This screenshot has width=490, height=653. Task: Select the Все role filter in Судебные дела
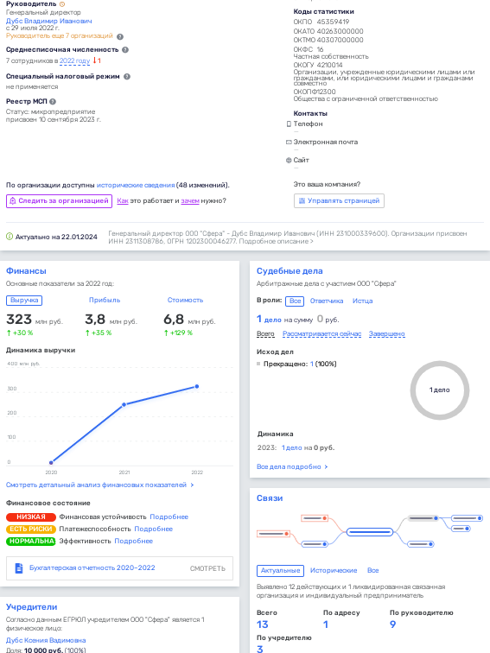[295, 301]
